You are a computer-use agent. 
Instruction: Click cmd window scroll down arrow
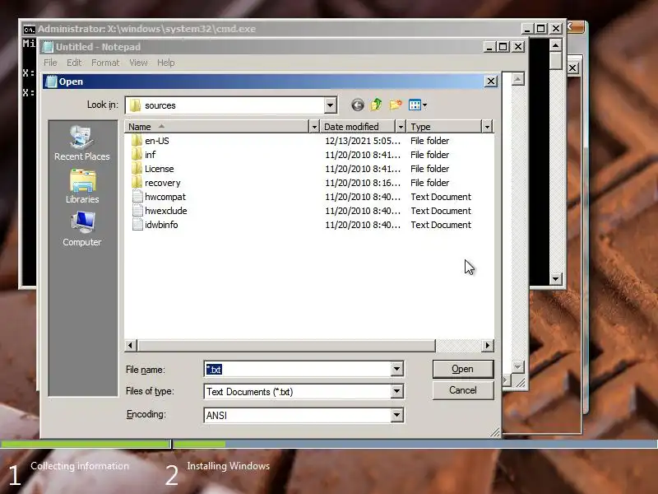(x=556, y=278)
